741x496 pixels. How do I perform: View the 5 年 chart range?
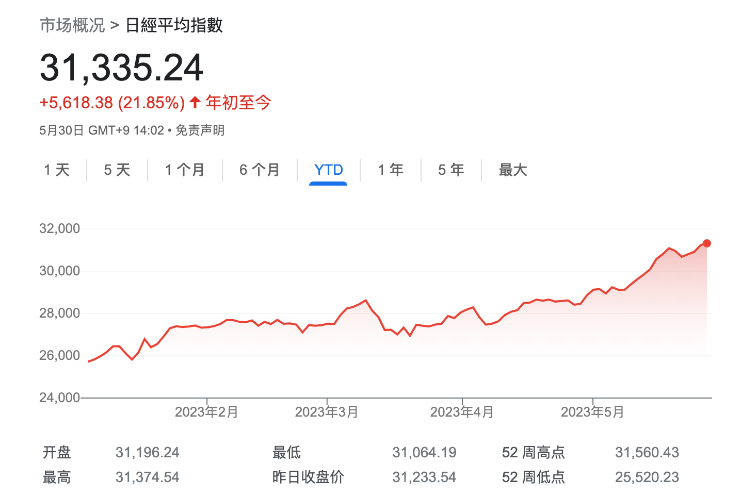[451, 170]
